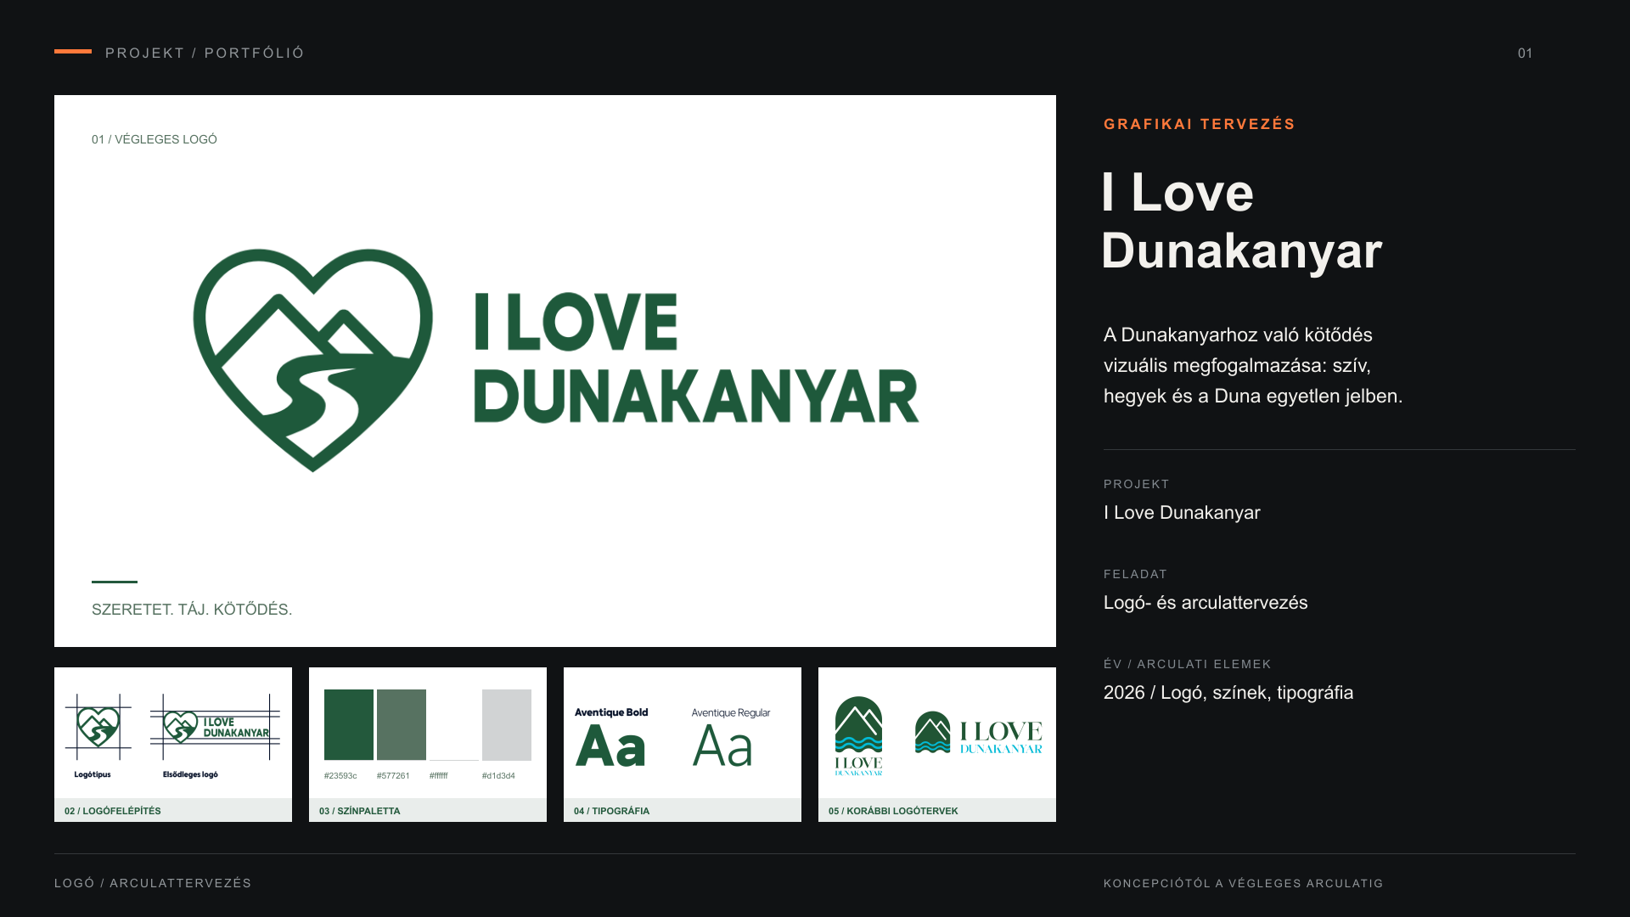
Task: Click KONCEPCIÓTÓL A VÉGLEGES ARCULATIG footer text
Action: pyautogui.click(x=1244, y=884)
